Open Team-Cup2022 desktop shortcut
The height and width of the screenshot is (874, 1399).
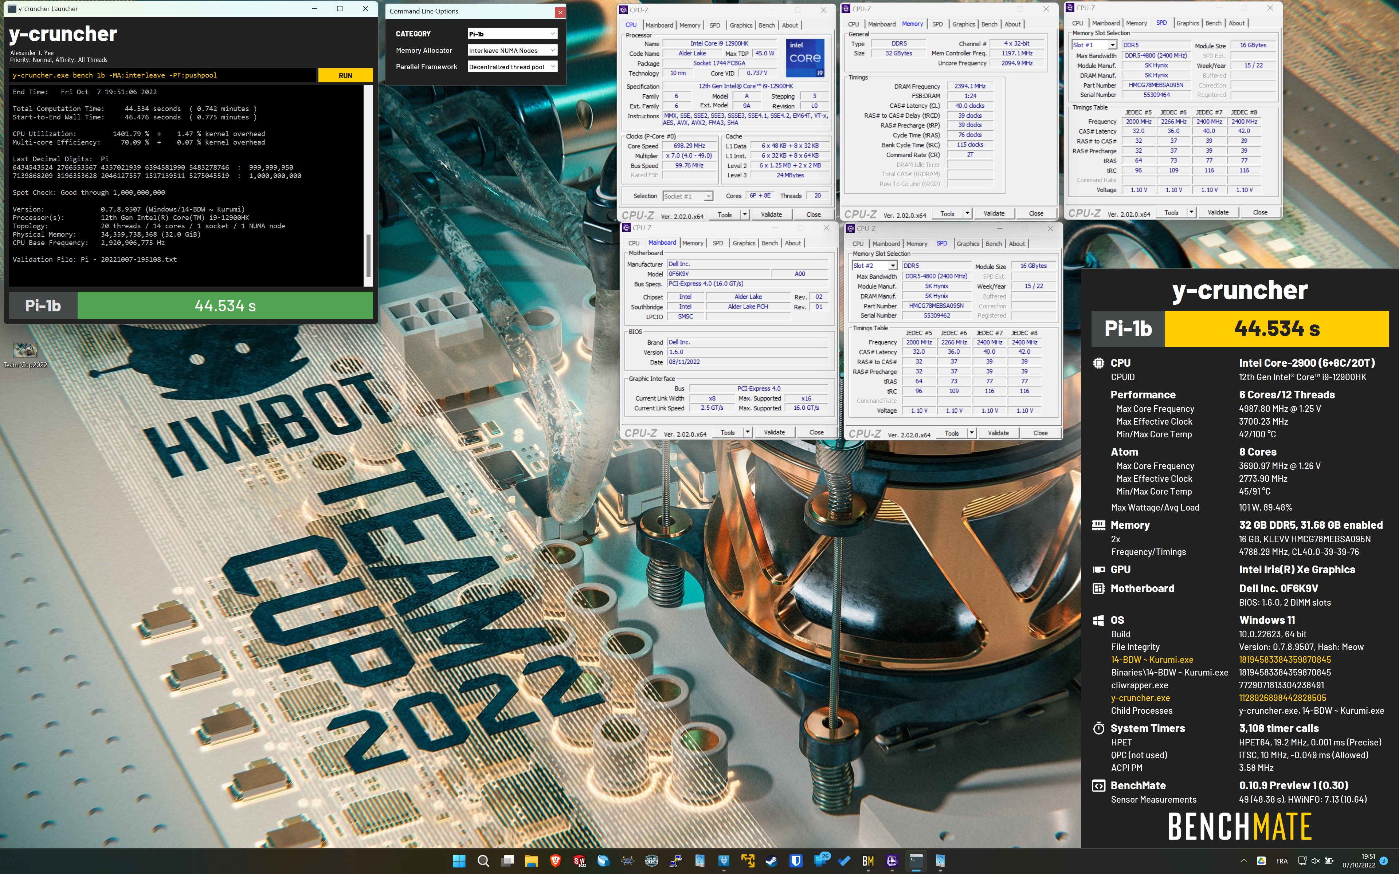tap(25, 355)
